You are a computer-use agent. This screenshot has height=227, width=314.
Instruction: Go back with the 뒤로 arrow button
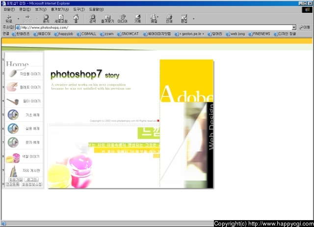click(x=9, y=19)
